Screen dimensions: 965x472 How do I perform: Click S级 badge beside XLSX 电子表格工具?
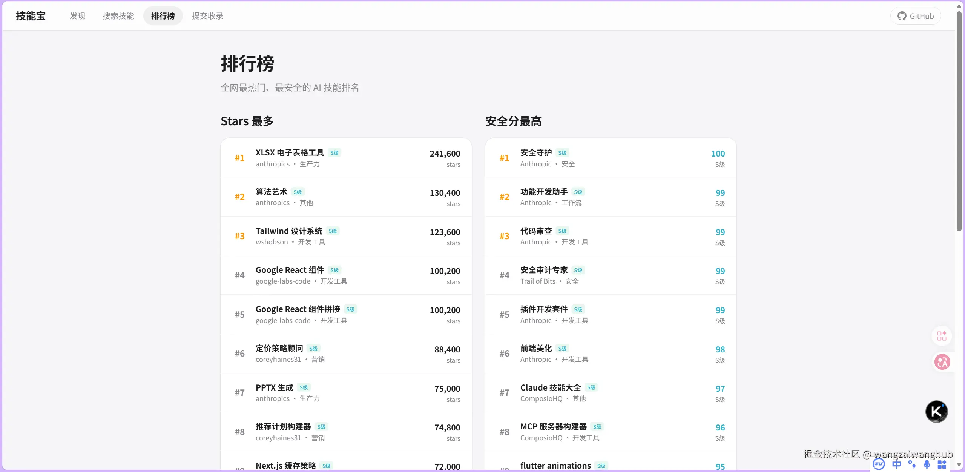click(x=334, y=153)
